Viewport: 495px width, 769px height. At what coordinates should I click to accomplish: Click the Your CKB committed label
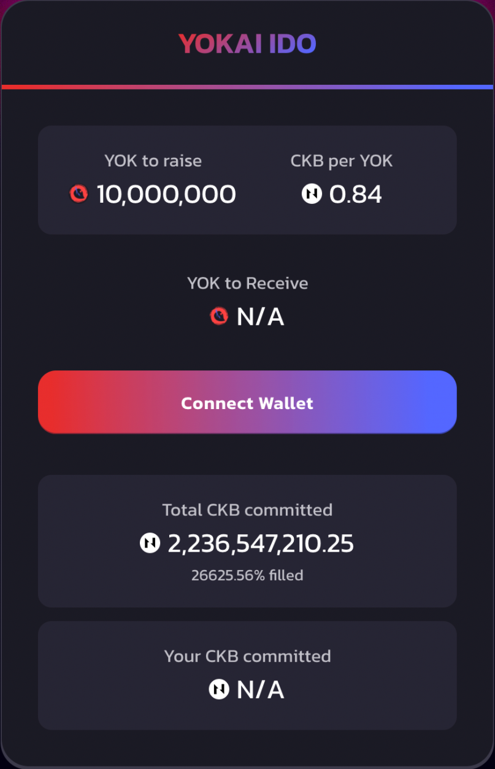click(247, 656)
